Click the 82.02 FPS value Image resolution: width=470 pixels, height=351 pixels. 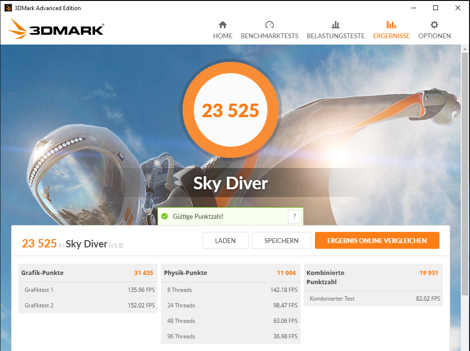(x=428, y=299)
